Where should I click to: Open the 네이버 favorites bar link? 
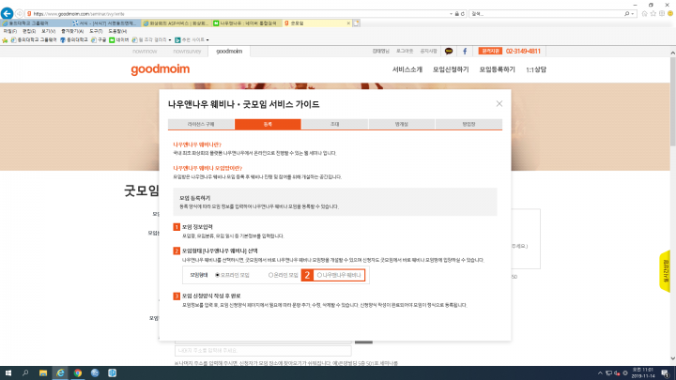point(119,40)
